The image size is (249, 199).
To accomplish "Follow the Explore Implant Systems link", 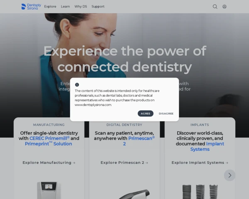I will (200, 163).
